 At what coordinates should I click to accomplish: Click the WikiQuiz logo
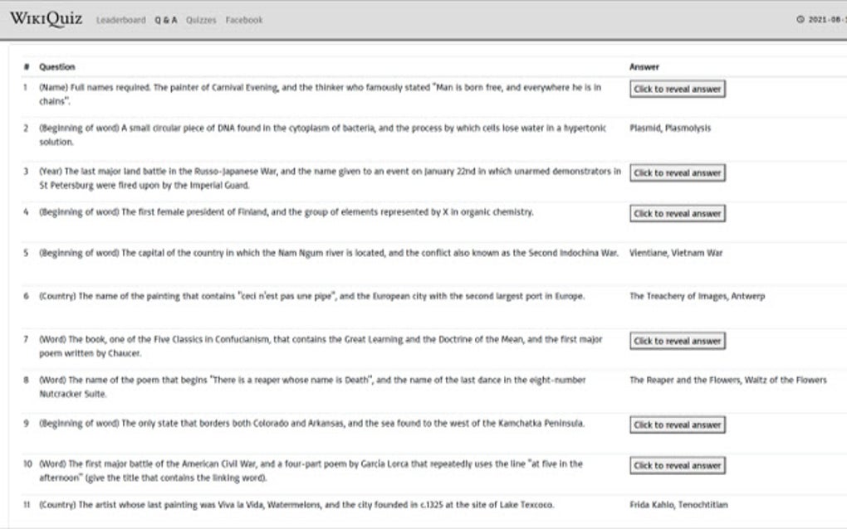pyautogui.click(x=46, y=19)
